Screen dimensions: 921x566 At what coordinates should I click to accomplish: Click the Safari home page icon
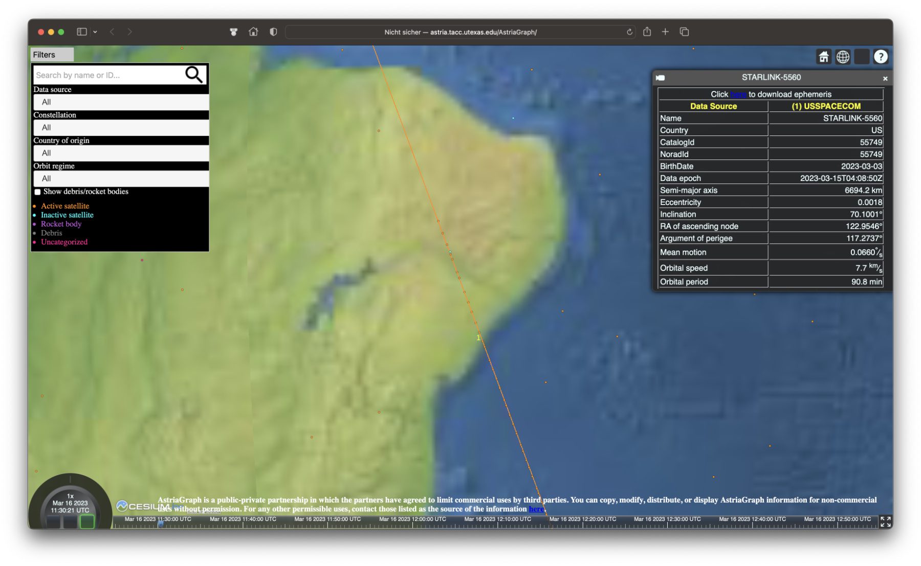[x=253, y=32]
